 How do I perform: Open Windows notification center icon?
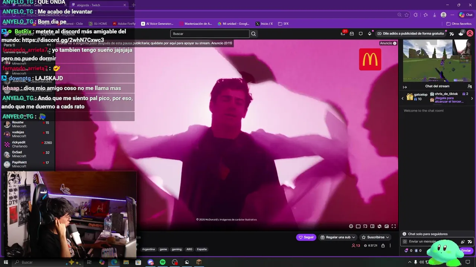pos(468,262)
